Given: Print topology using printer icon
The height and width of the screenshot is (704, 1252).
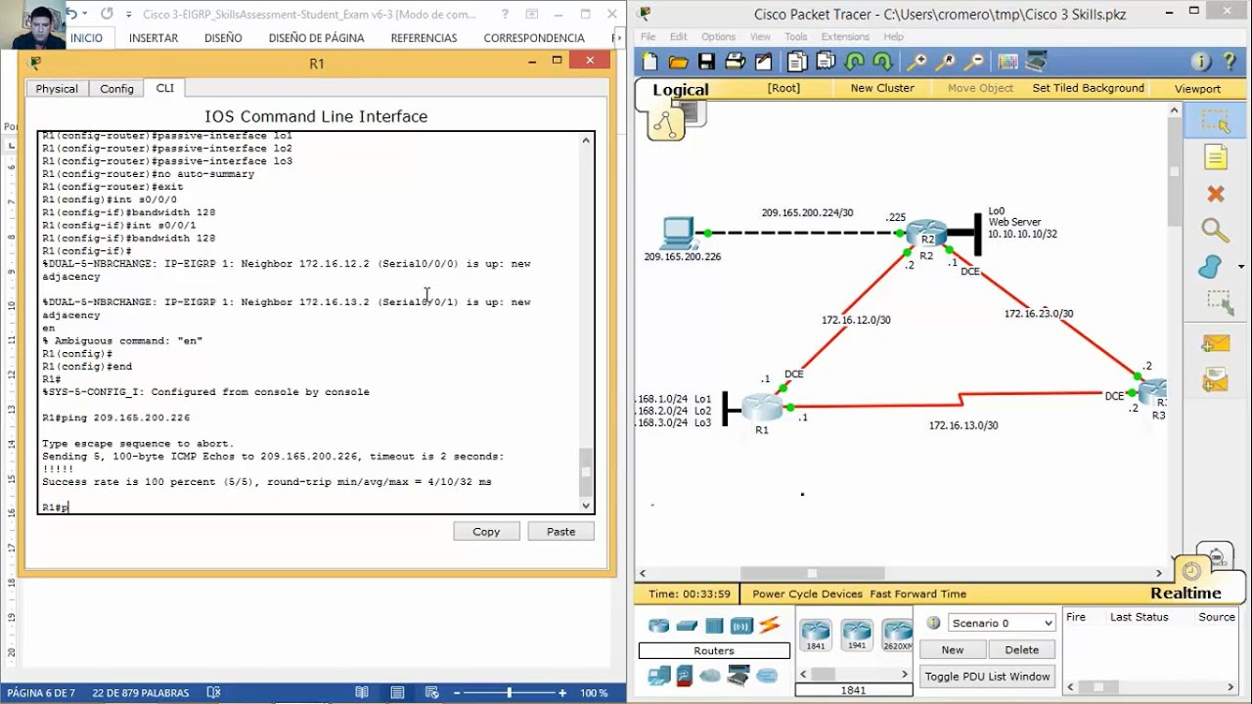Looking at the screenshot, I should 735,63.
